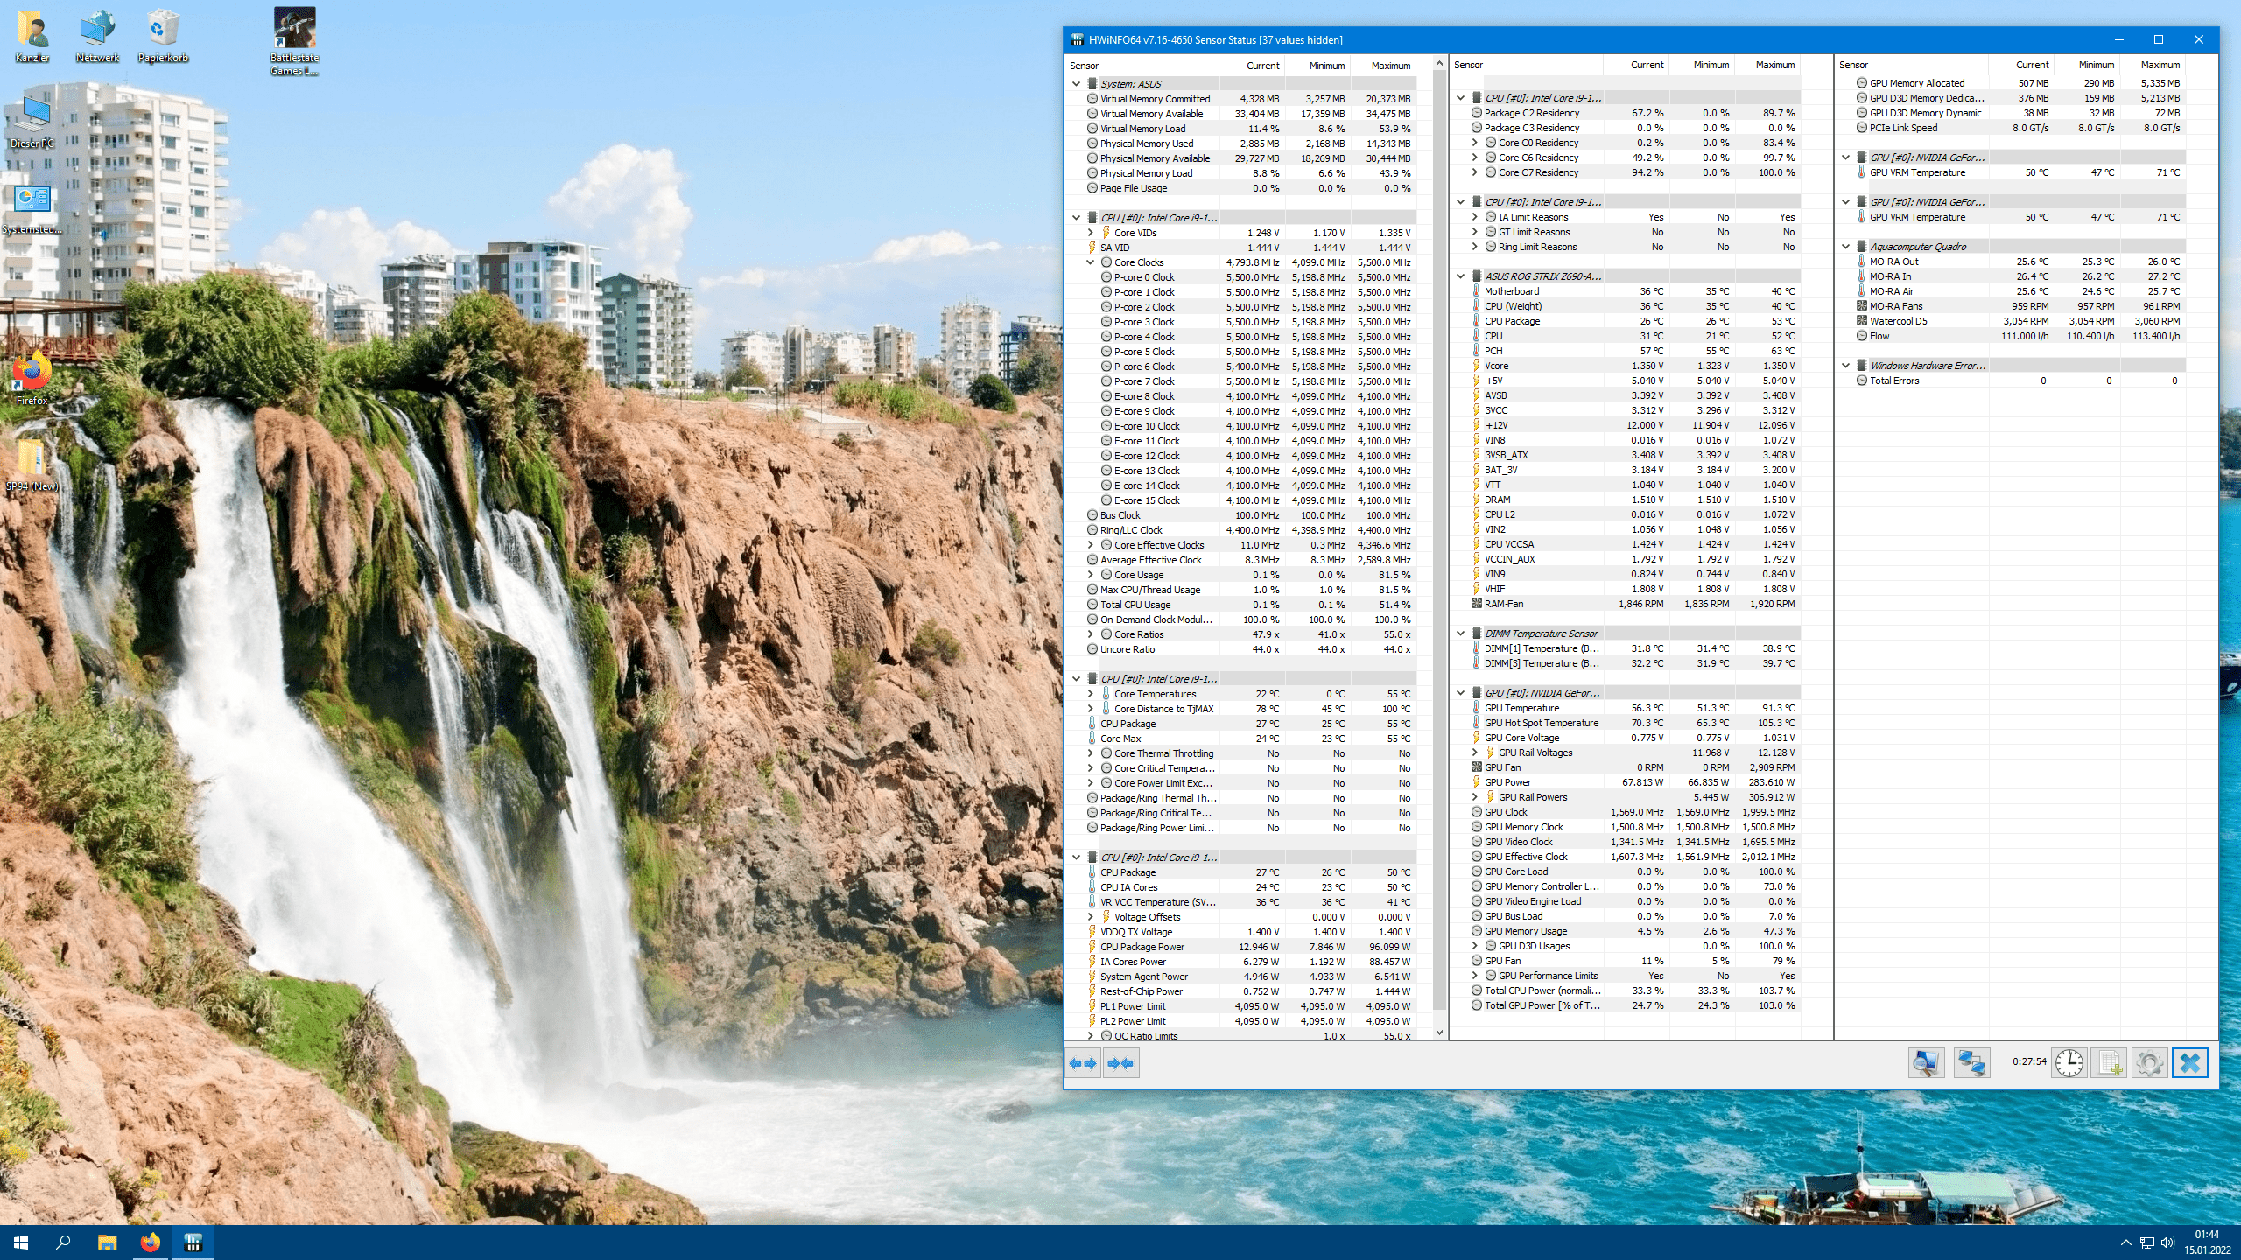Select HWiNFO64 taskbar button

point(193,1242)
